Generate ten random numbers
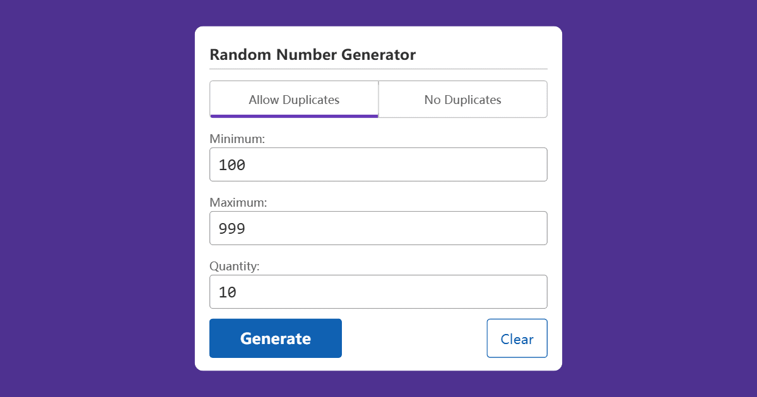 pyautogui.click(x=275, y=338)
